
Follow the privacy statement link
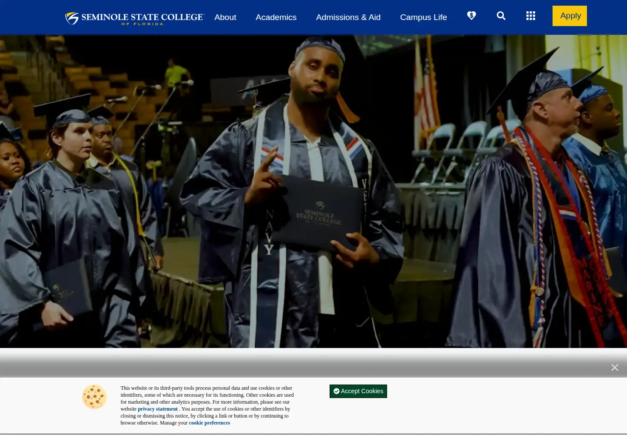tap(158, 409)
